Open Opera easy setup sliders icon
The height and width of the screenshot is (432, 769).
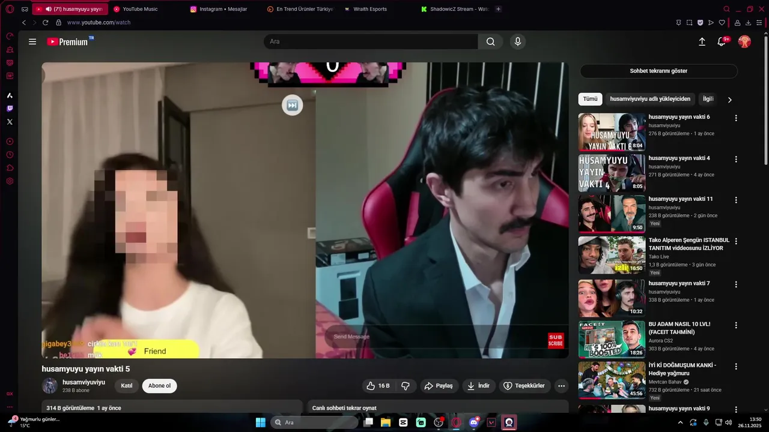click(759, 23)
